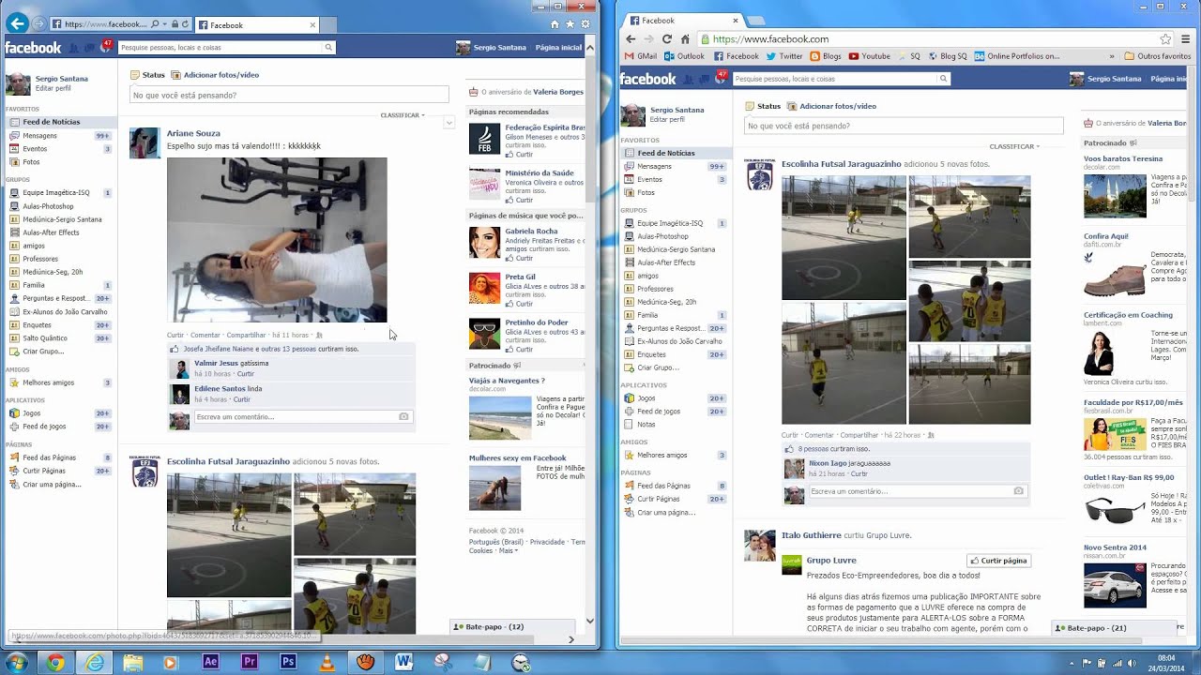Click comment box under Escolinha Futsal post in Chrome
Viewport: 1201px width, 675px height.
(918, 491)
